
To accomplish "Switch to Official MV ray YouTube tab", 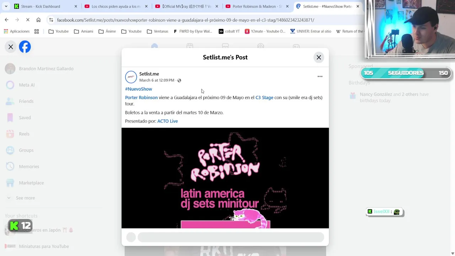I will pos(187,6).
